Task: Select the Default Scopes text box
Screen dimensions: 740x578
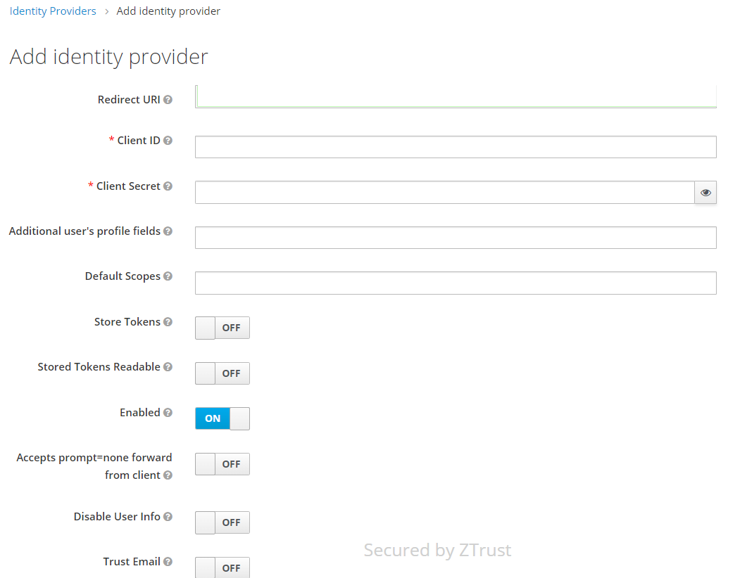Action: tap(455, 283)
